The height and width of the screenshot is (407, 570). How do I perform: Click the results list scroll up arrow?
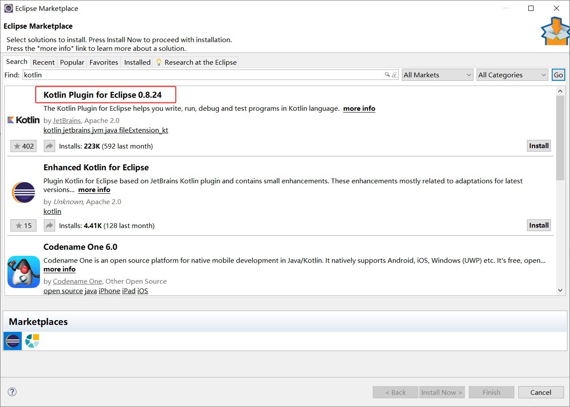[x=560, y=91]
